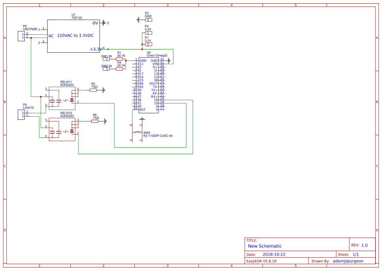Click the RELAY2 AQH2223 relay symbol
This screenshot has height=271, width=382.
[x=62, y=129]
